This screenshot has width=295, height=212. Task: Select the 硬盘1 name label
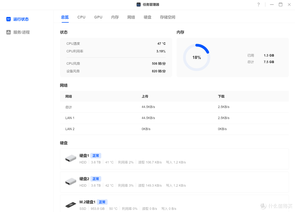(x=84, y=156)
